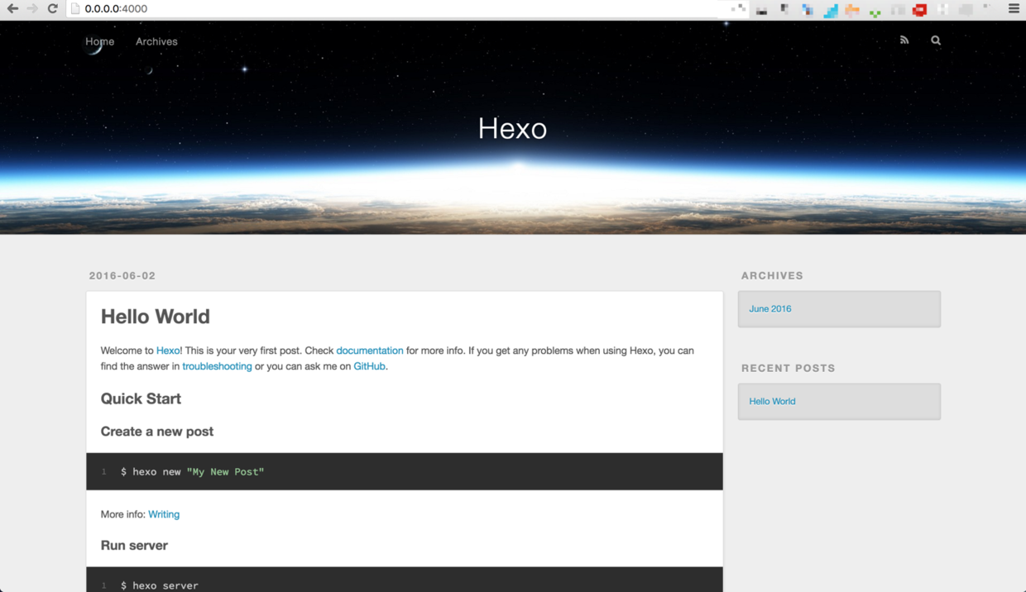Click the Writing link under More info
Image resolution: width=1026 pixels, height=592 pixels.
164,514
